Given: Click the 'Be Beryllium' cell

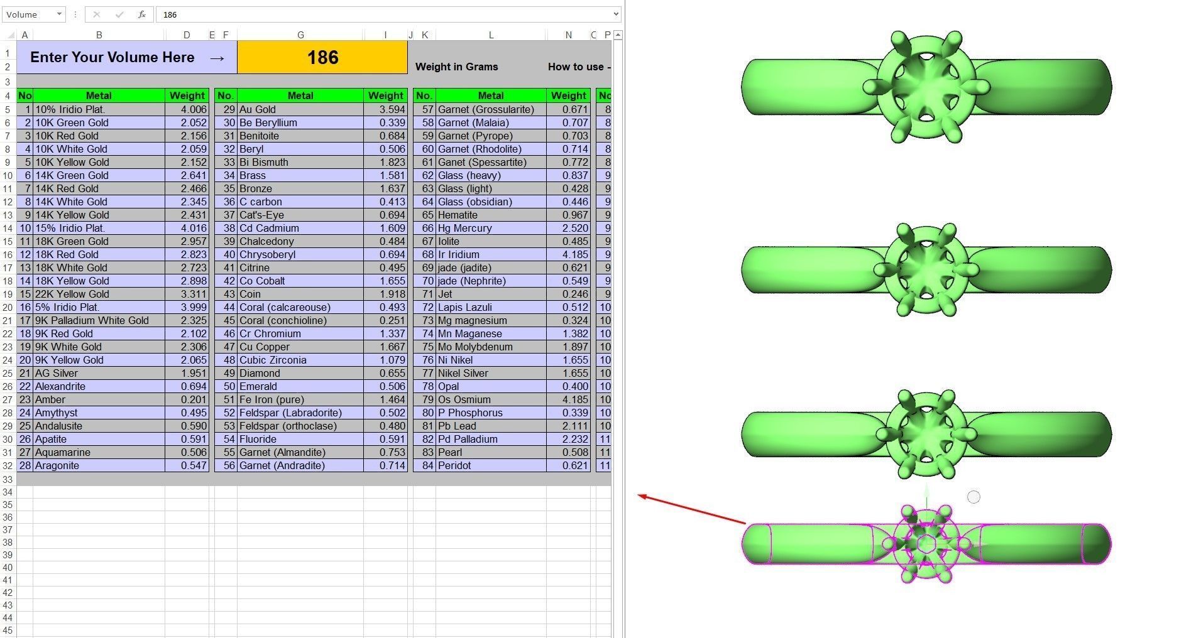Looking at the screenshot, I should pos(300,122).
